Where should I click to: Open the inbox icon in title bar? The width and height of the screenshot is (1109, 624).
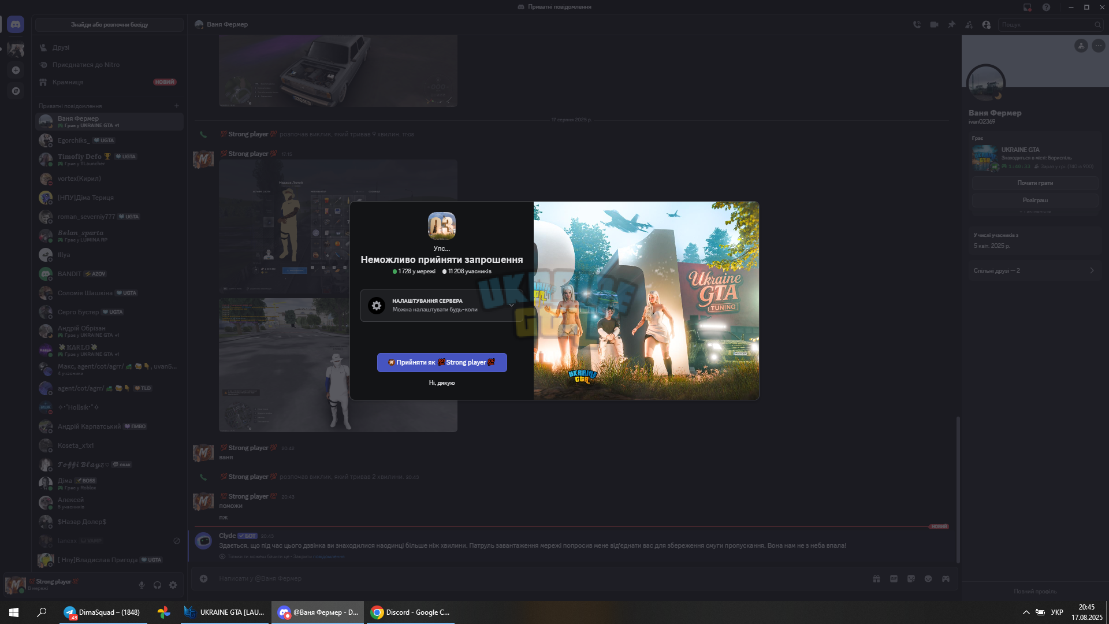tap(1028, 7)
